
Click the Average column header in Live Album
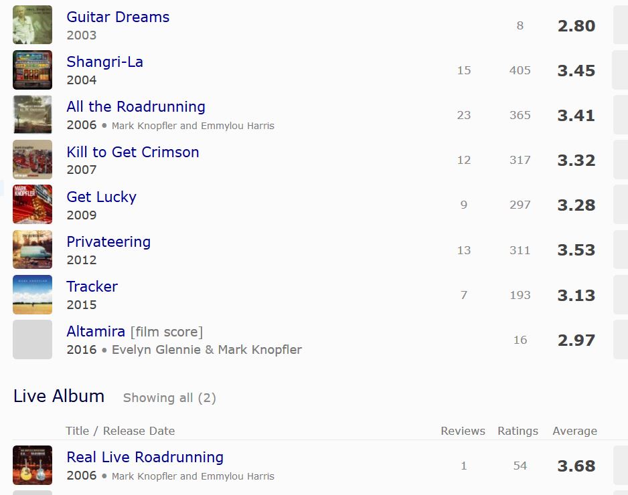coord(574,431)
